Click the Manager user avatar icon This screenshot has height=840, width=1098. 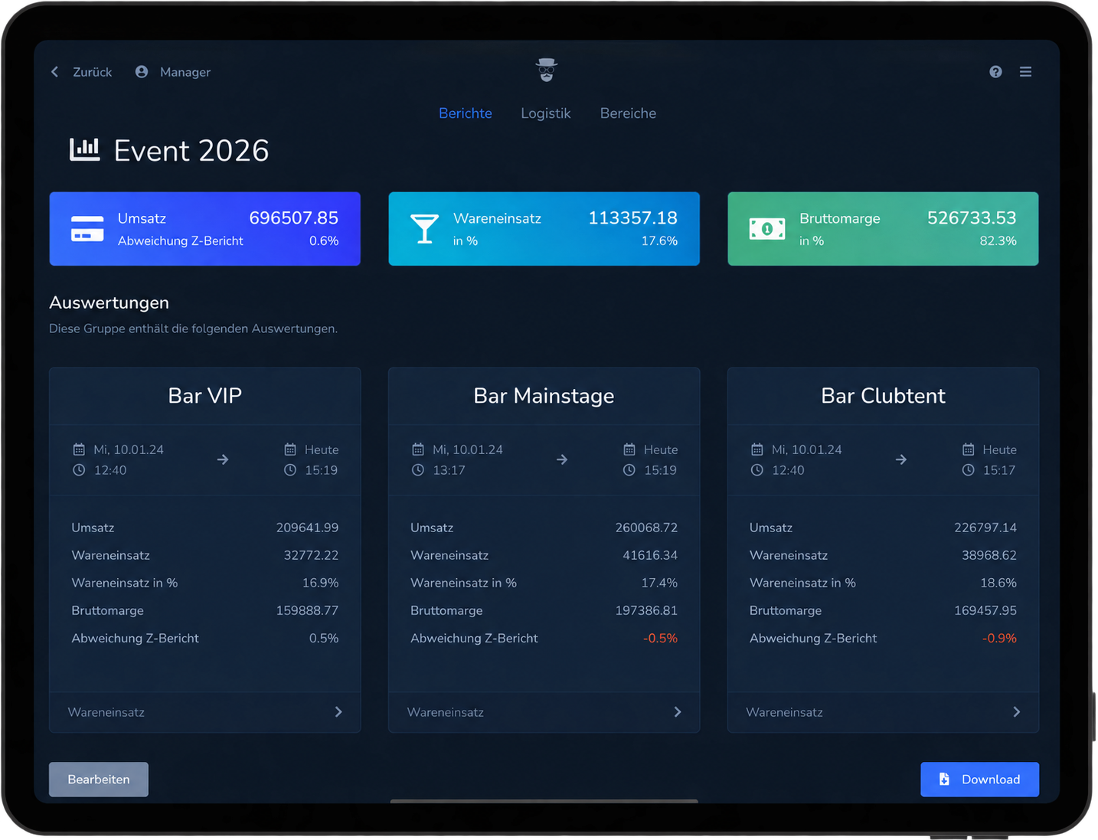(x=142, y=72)
